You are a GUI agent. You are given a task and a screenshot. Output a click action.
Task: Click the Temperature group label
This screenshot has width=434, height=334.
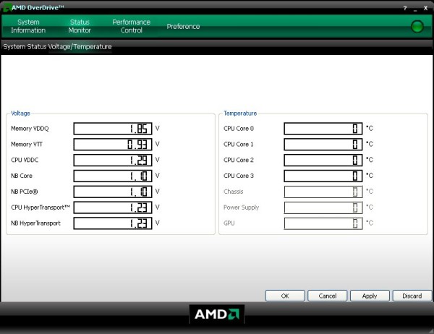coord(240,114)
